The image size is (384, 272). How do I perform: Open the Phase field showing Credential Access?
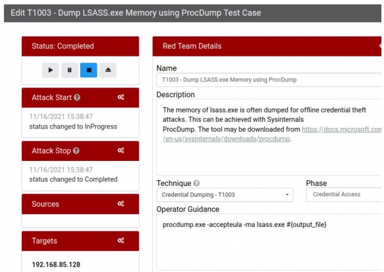click(x=344, y=195)
